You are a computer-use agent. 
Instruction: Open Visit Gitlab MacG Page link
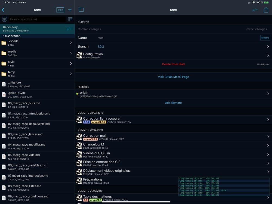coord(173,77)
